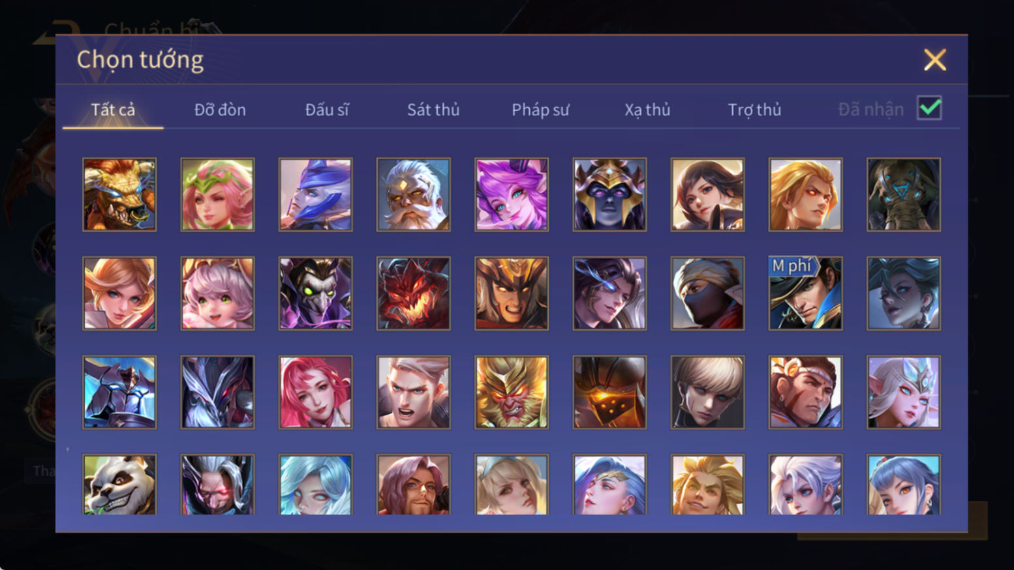Show the Xạ thủ hero category
The height and width of the screenshot is (570, 1014).
[x=647, y=110]
